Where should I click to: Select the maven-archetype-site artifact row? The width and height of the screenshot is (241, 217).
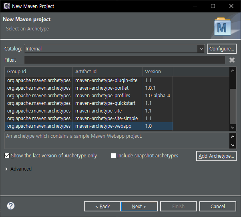(89, 111)
